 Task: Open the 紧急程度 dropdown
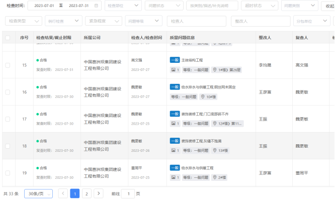point(104,21)
